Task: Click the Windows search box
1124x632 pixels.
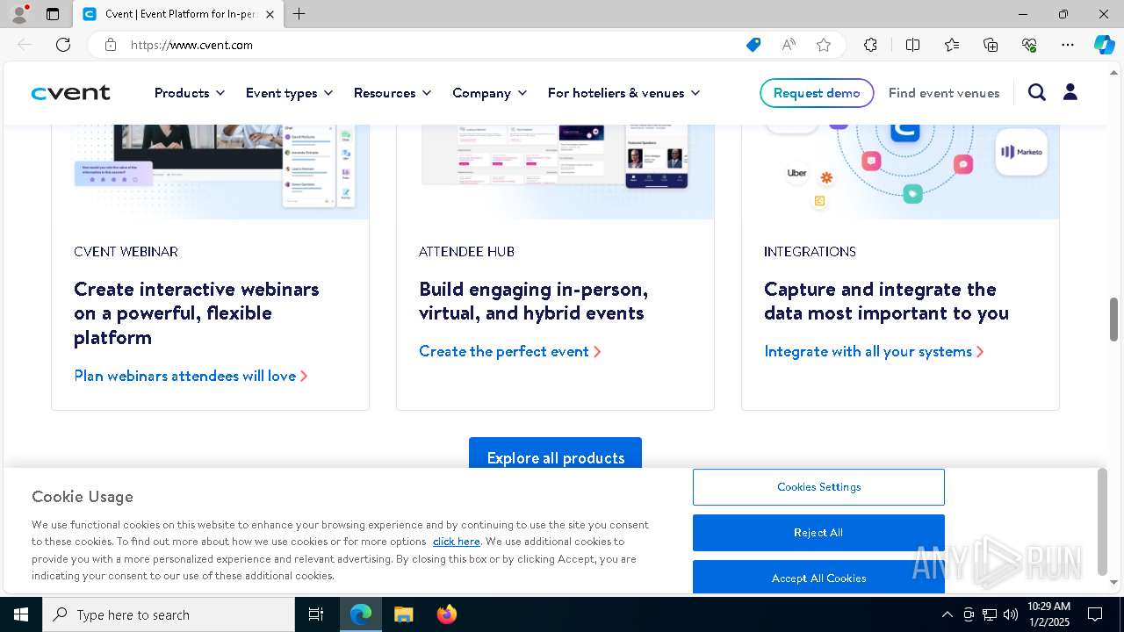Action: click(169, 614)
